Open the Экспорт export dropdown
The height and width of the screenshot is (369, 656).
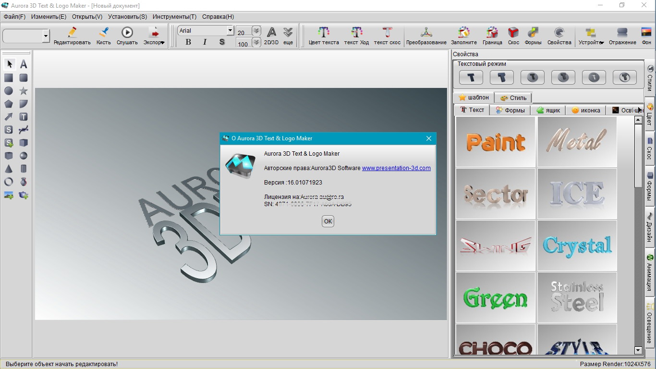tap(154, 36)
